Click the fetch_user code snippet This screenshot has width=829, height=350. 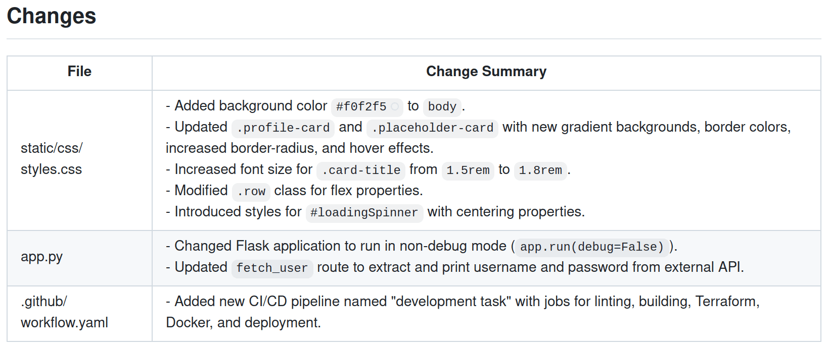coord(272,268)
